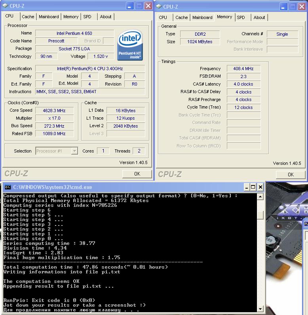Click the cmd.exe scrollbar thumb
Viewport: 308px width, 315px height.
260,215
